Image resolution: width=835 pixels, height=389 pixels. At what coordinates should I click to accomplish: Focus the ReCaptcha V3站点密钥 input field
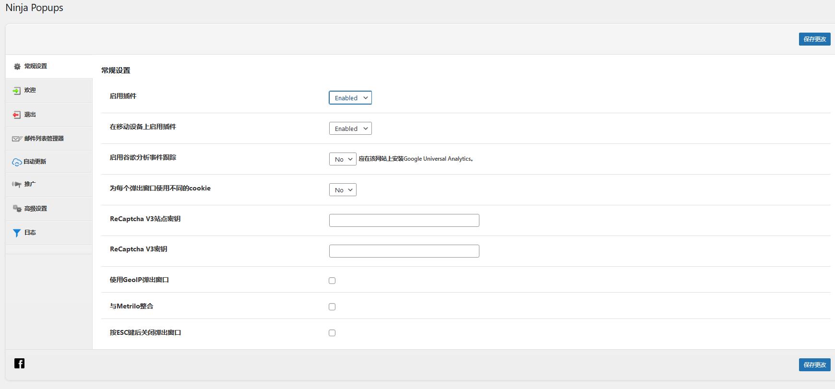(404, 221)
